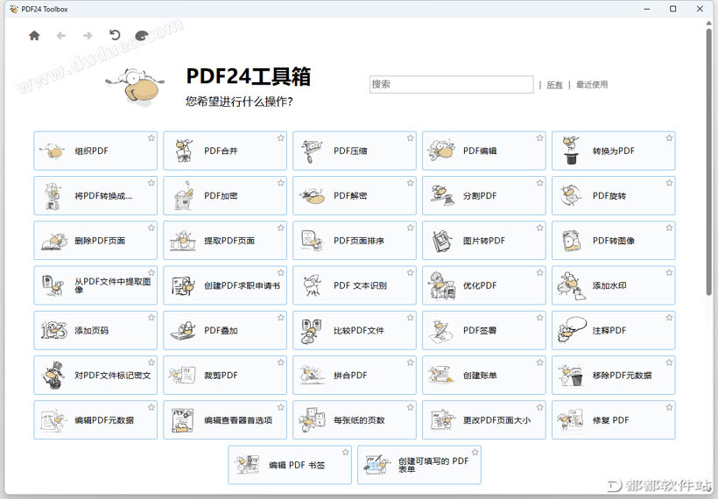
Task: Open the 对PDF文件标记密文 top hat icon
Action: [x=53, y=375]
